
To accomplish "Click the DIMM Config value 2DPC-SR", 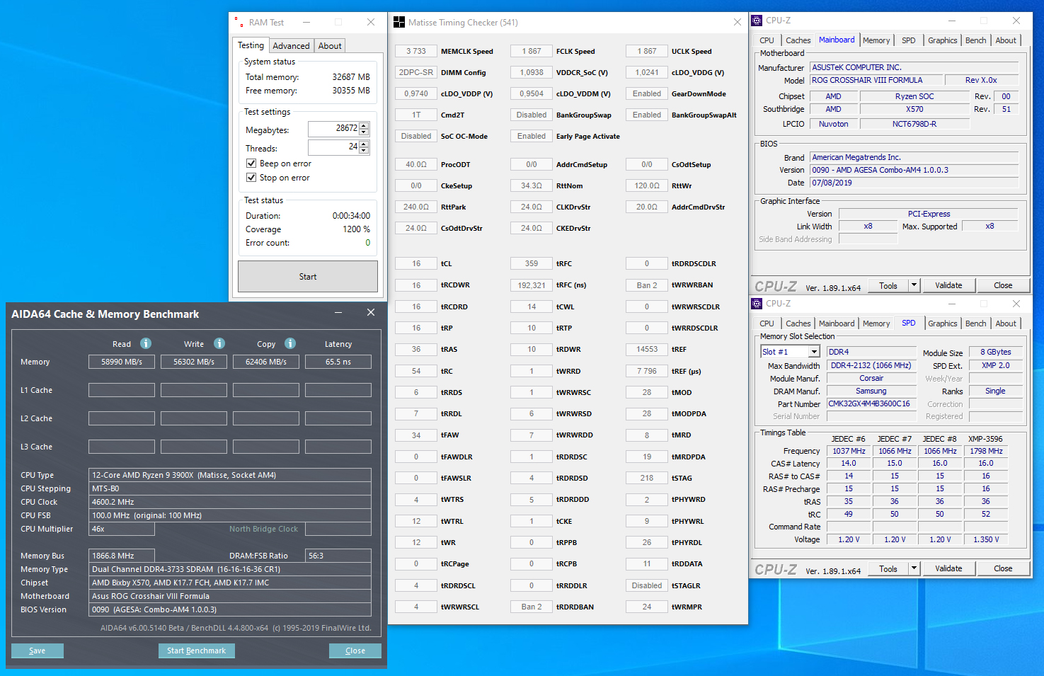I will pyautogui.click(x=416, y=72).
